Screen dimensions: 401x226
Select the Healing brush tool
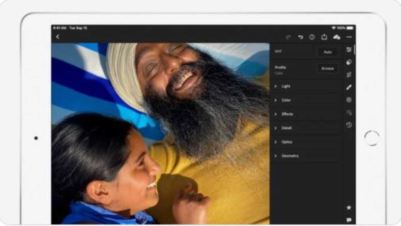349,87
